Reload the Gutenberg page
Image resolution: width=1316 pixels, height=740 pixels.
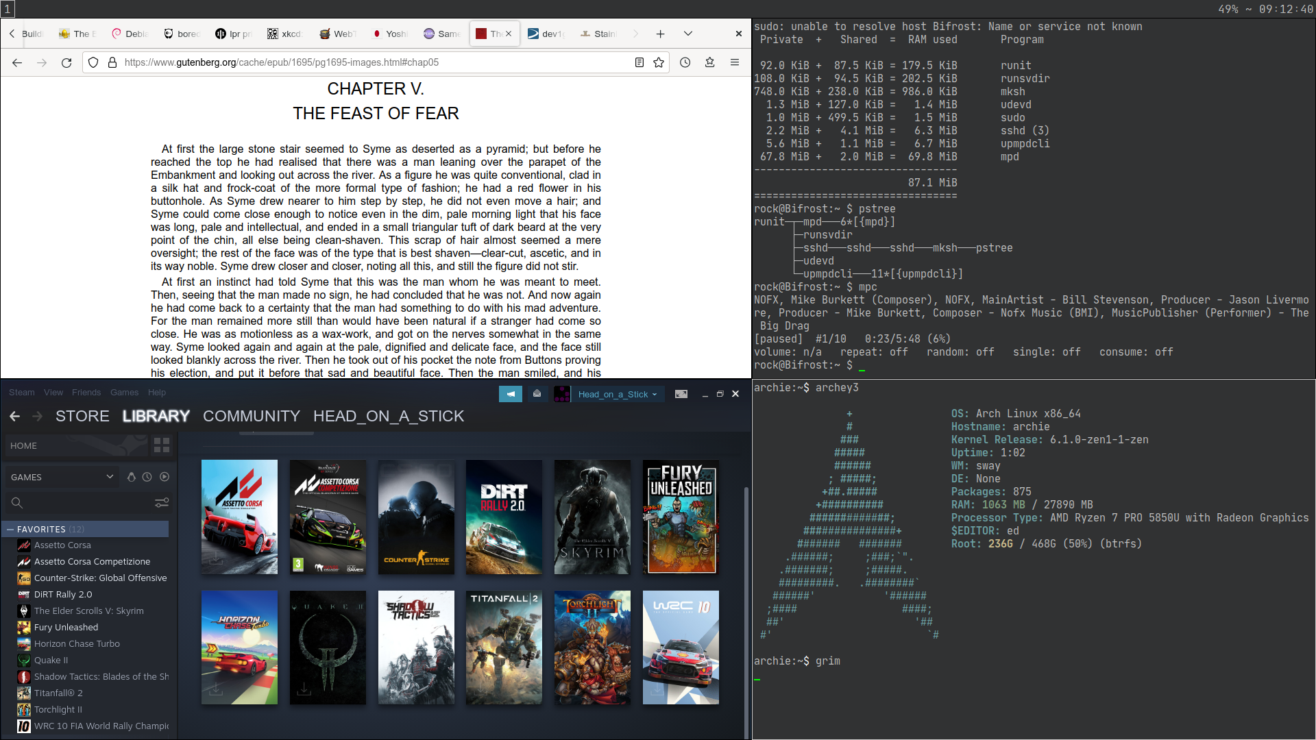tap(66, 62)
